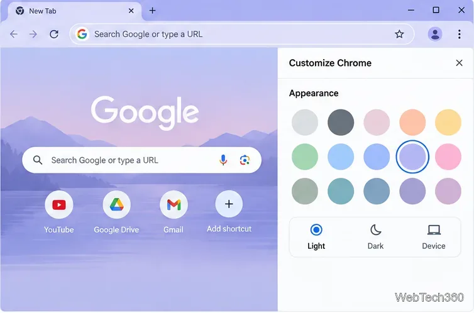Screen dimensions: 474x313
Task: Pick the grey-green swatch in bottom row
Action: (305, 191)
